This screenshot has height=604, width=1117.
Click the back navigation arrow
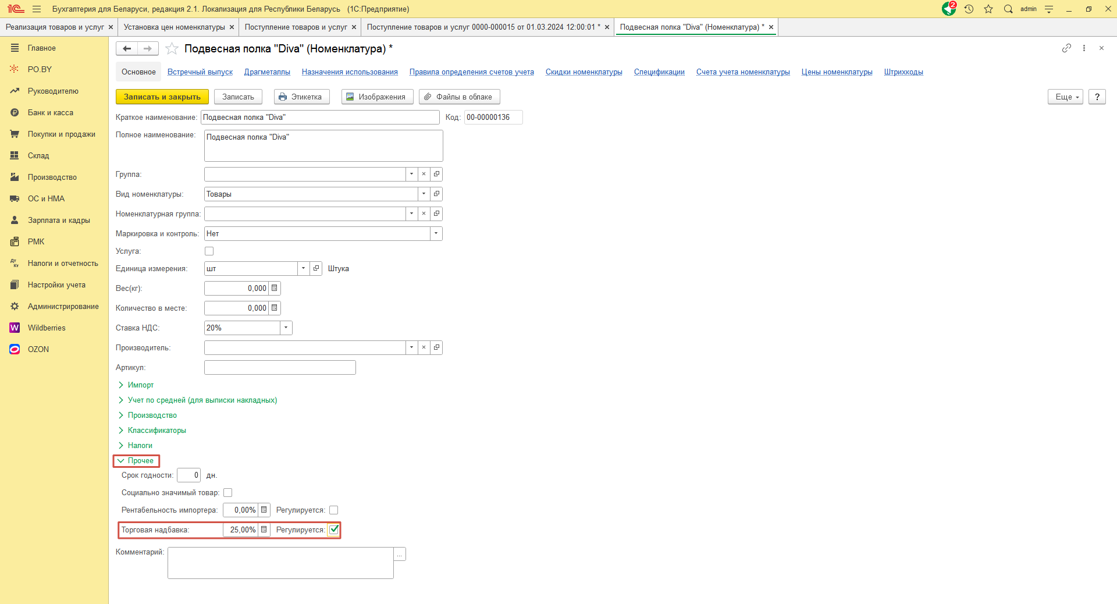(x=127, y=49)
